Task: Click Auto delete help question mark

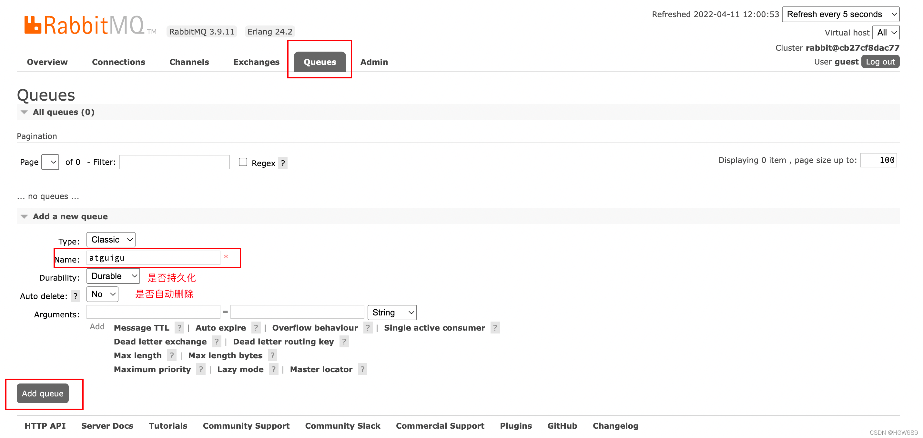Action: 75,296
